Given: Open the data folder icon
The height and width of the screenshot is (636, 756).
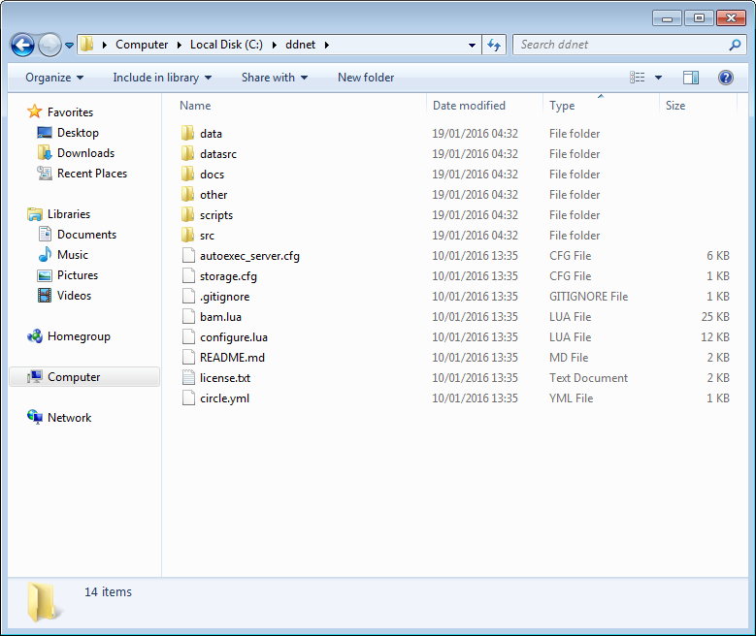Looking at the screenshot, I should pyautogui.click(x=188, y=134).
